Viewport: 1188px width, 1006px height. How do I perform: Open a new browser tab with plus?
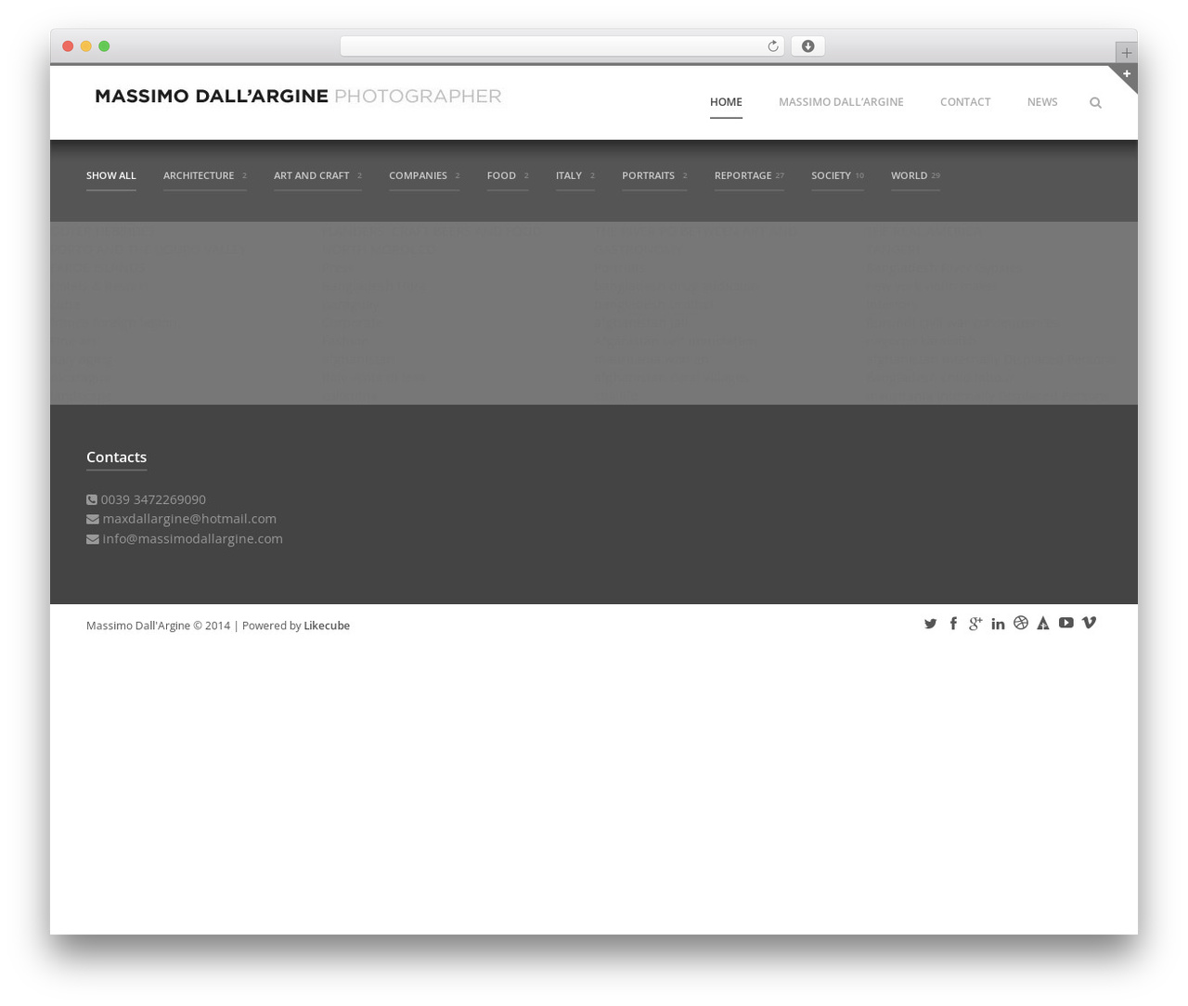tap(1126, 53)
